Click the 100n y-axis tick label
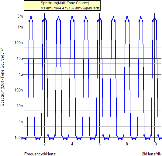This screenshot has height=156, width=162. click(19, 90)
